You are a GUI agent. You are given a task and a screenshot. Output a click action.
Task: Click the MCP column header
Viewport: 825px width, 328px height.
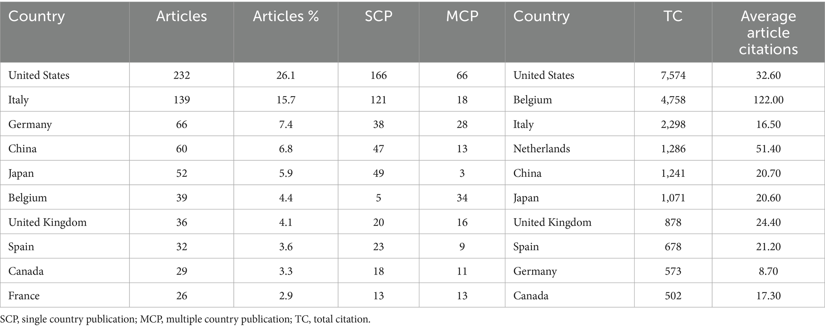click(x=462, y=16)
